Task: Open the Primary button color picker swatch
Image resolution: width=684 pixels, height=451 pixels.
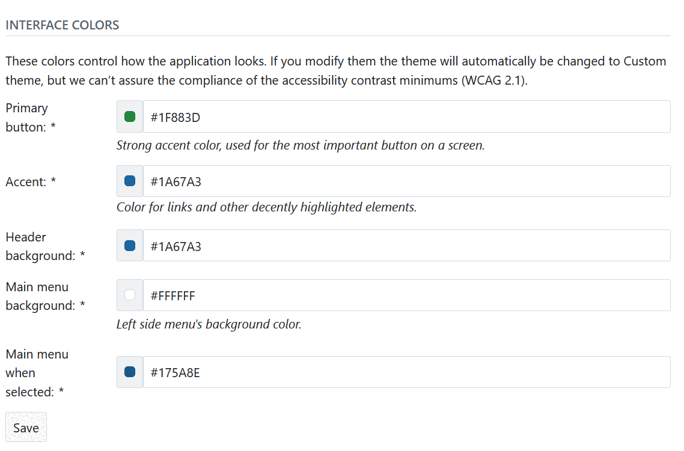Action: coord(129,116)
